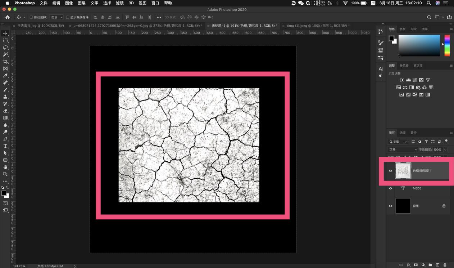The image size is (454, 268).
Task: Select the Lasso tool in the toolbar
Action: [5, 47]
